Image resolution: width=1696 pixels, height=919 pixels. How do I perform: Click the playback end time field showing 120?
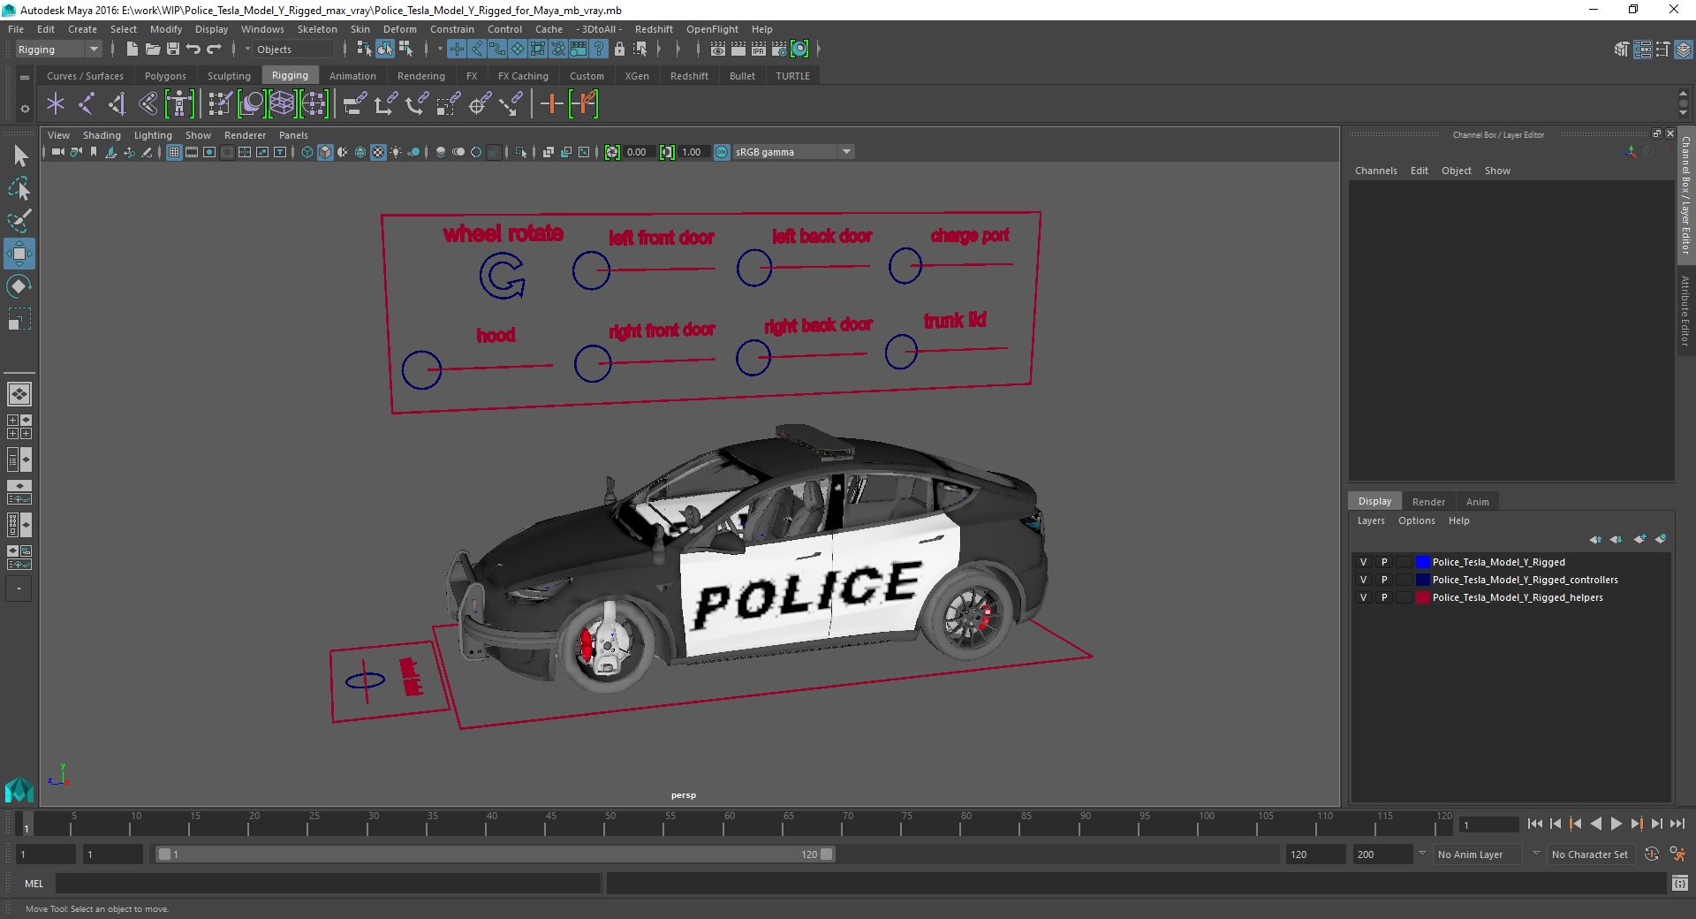[1314, 854]
